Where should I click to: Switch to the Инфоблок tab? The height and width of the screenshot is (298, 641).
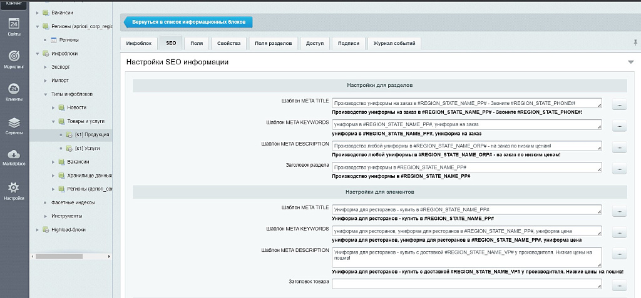point(138,43)
